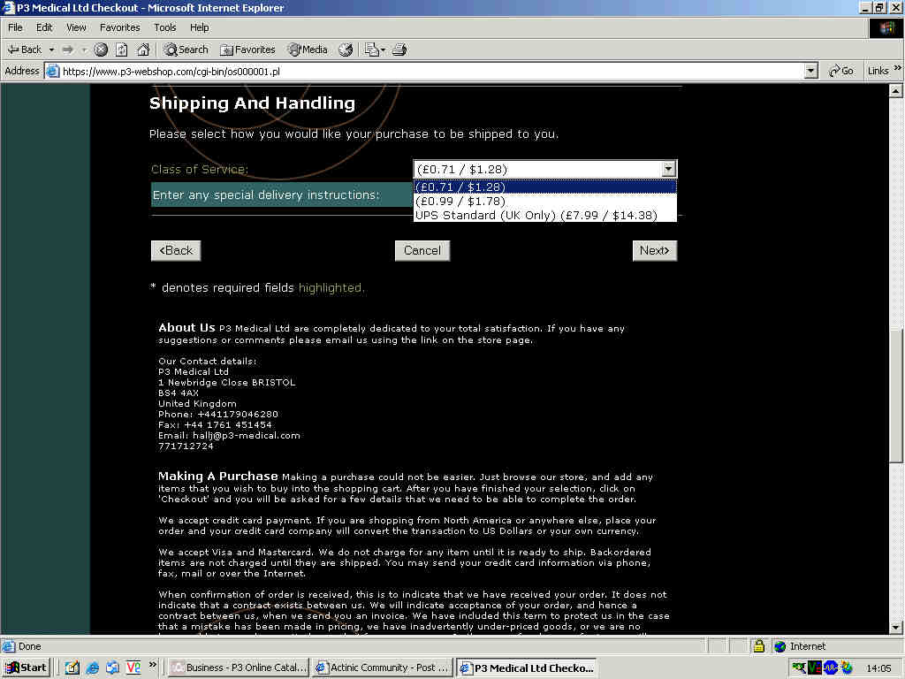Viewport: 905px width, 679px height.
Task: Click the Next> button
Action: click(654, 250)
